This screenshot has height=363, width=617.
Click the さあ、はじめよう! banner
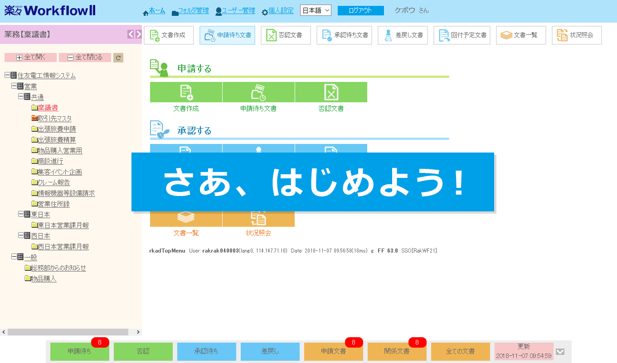pyautogui.click(x=313, y=182)
